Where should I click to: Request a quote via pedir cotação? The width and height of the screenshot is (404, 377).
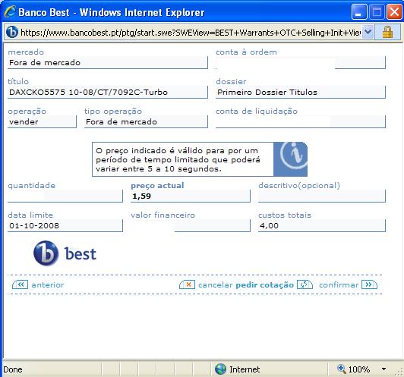264,285
